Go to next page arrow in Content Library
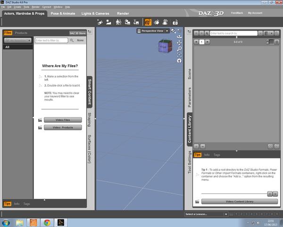The height and width of the screenshot is (227, 283). [x=208, y=42]
